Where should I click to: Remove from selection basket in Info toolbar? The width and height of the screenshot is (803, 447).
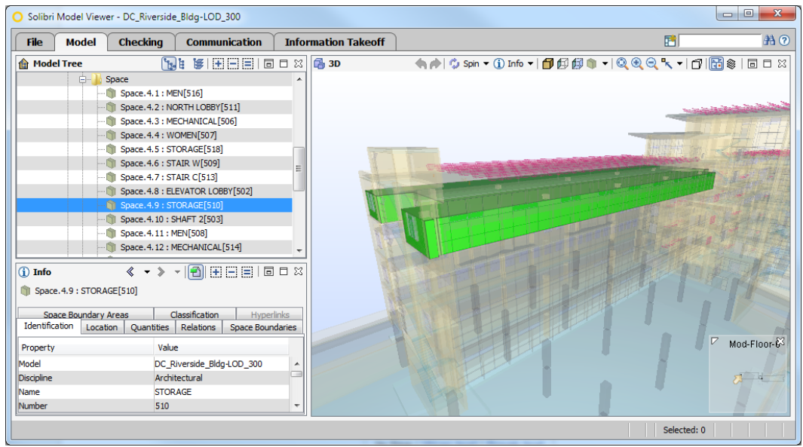pyautogui.click(x=231, y=271)
